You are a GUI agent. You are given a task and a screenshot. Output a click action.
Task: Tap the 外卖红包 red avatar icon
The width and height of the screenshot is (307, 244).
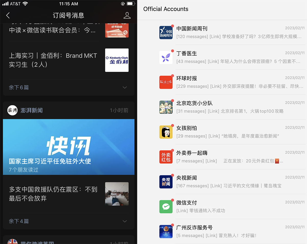166,157
